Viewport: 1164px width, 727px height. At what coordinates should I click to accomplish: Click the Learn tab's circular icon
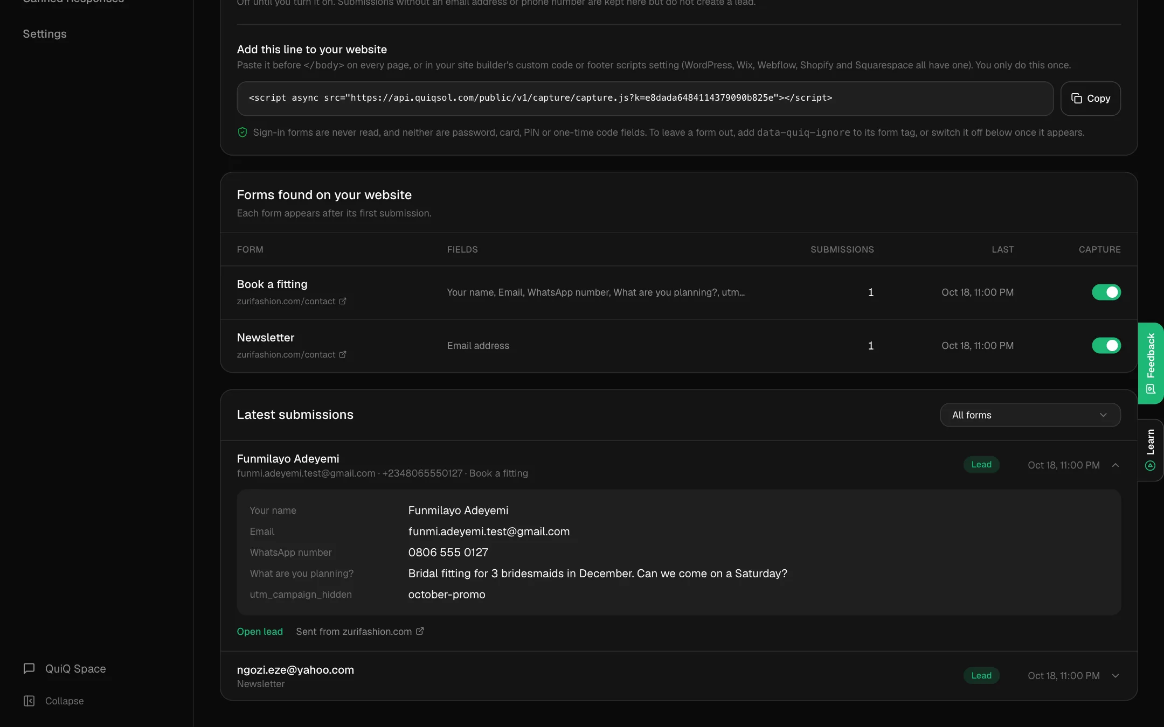(1151, 466)
